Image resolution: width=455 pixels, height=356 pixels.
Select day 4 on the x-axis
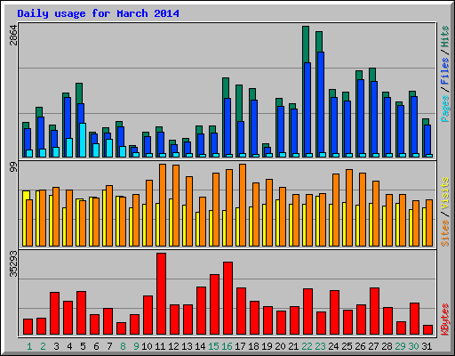click(69, 346)
